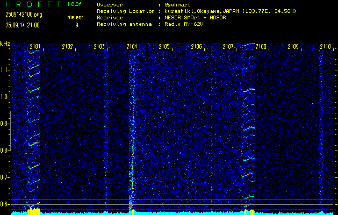Click the Receiving Location label
The image size is (338, 215).
[x=126, y=11]
